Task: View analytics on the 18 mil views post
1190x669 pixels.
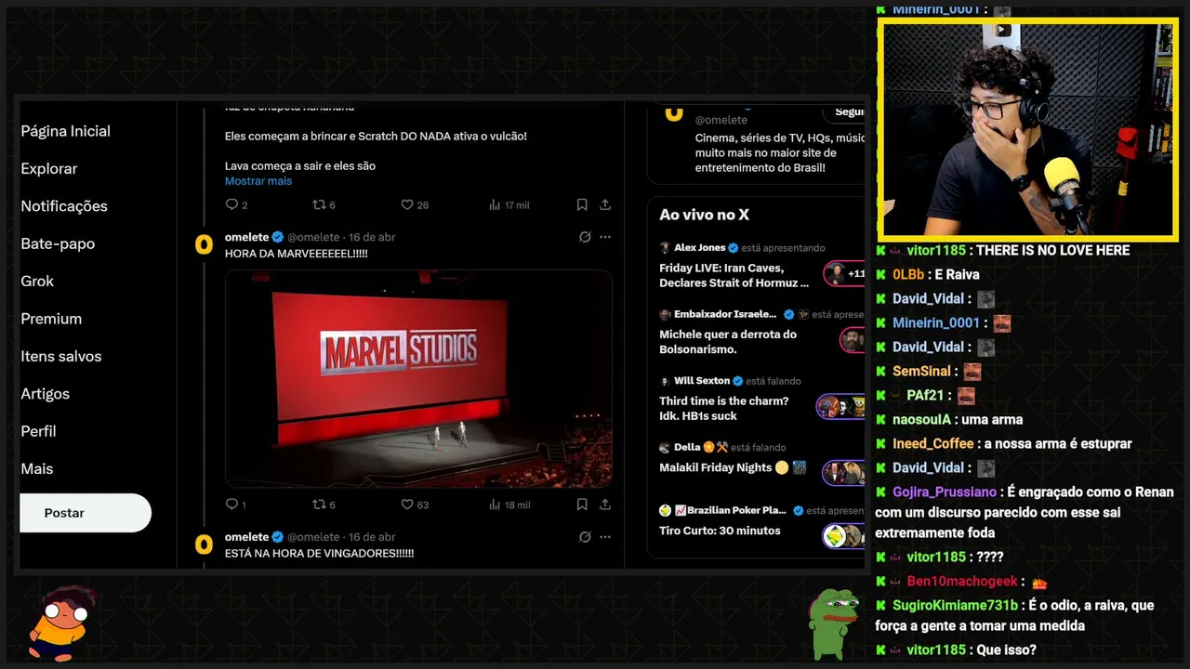Action: 509,505
